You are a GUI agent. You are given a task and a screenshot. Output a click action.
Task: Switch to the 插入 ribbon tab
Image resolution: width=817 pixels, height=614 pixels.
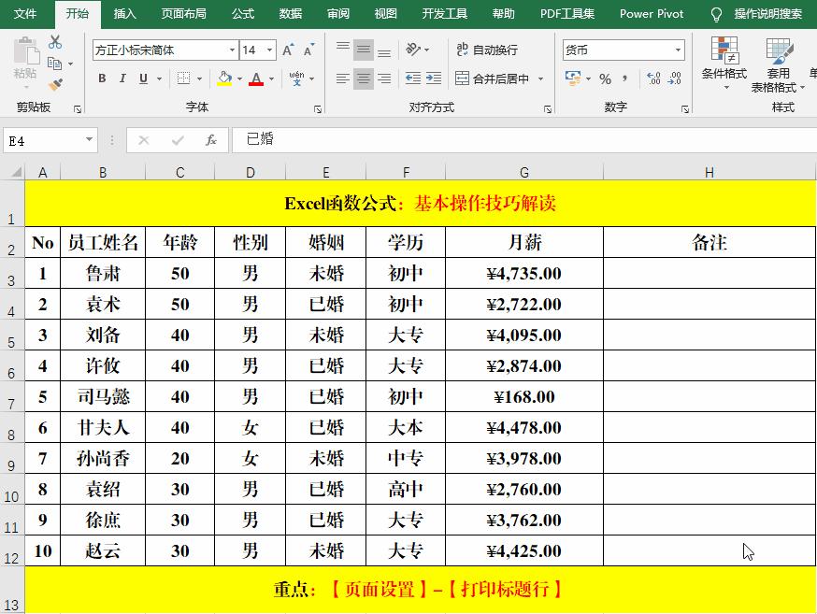pos(125,14)
